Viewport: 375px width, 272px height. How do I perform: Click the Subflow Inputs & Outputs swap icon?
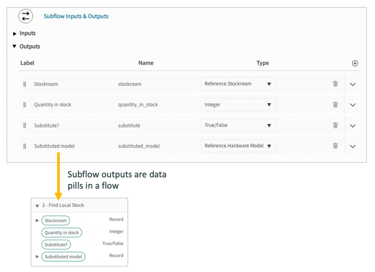[x=25, y=17]
